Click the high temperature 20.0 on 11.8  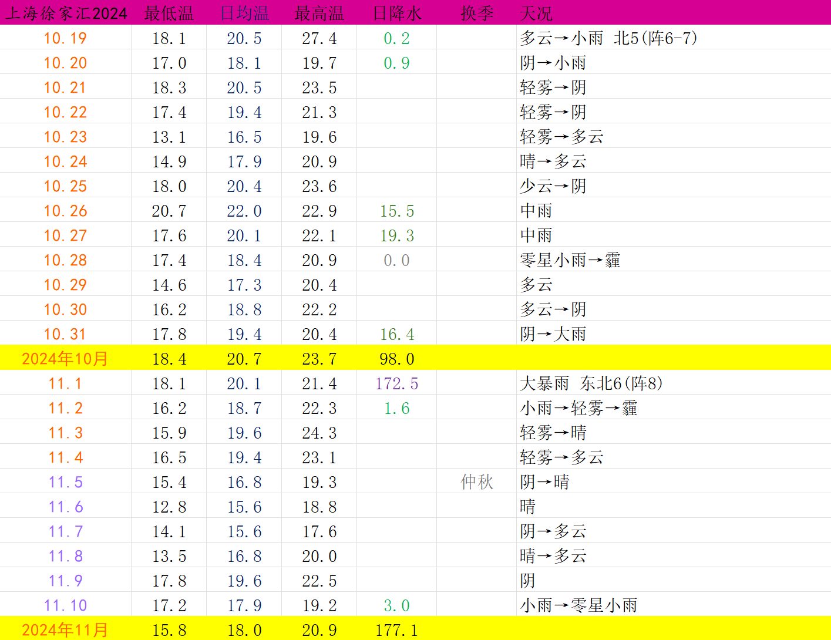tap(319, 556)
